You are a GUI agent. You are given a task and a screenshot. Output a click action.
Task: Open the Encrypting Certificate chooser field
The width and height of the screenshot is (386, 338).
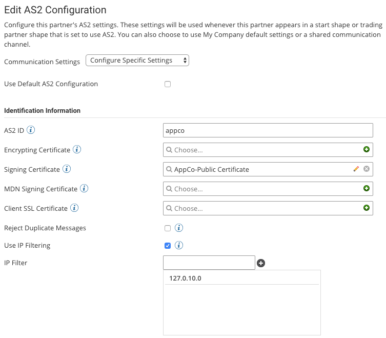[x=261, y=150]
